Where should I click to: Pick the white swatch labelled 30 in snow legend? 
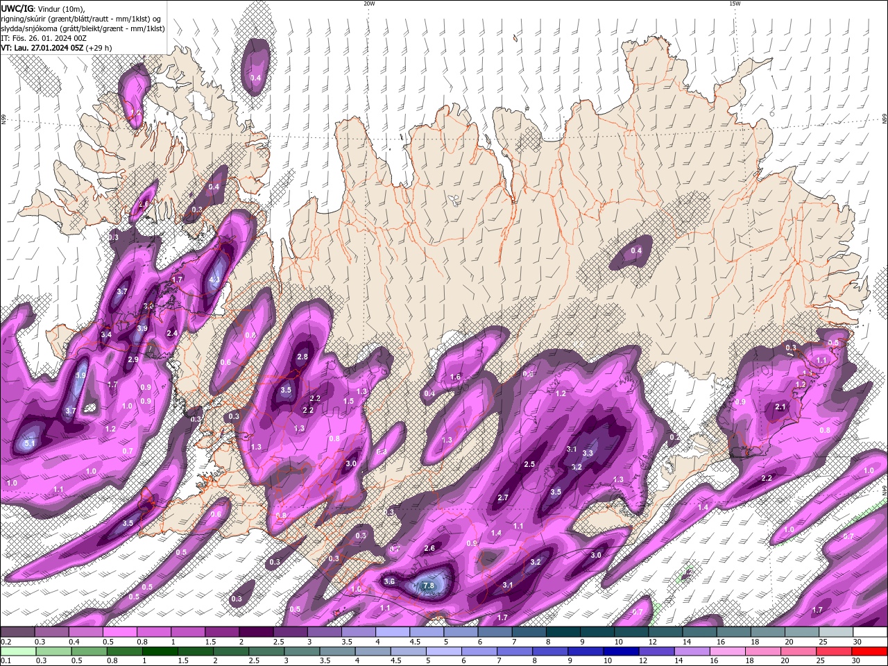coord(871,632)
